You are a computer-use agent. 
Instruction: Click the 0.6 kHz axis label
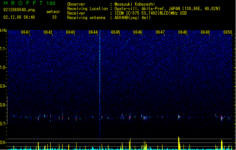pos(3,142)
